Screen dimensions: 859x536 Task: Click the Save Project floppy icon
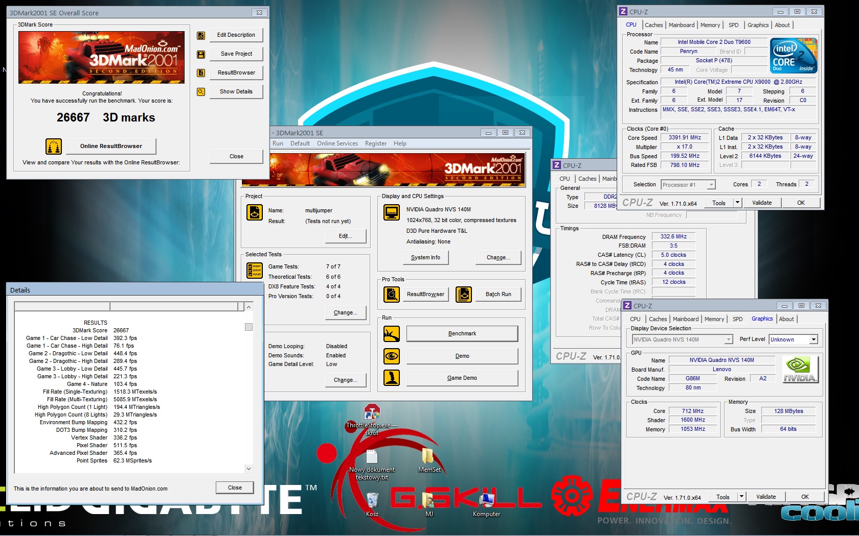(x=201, y=54)
